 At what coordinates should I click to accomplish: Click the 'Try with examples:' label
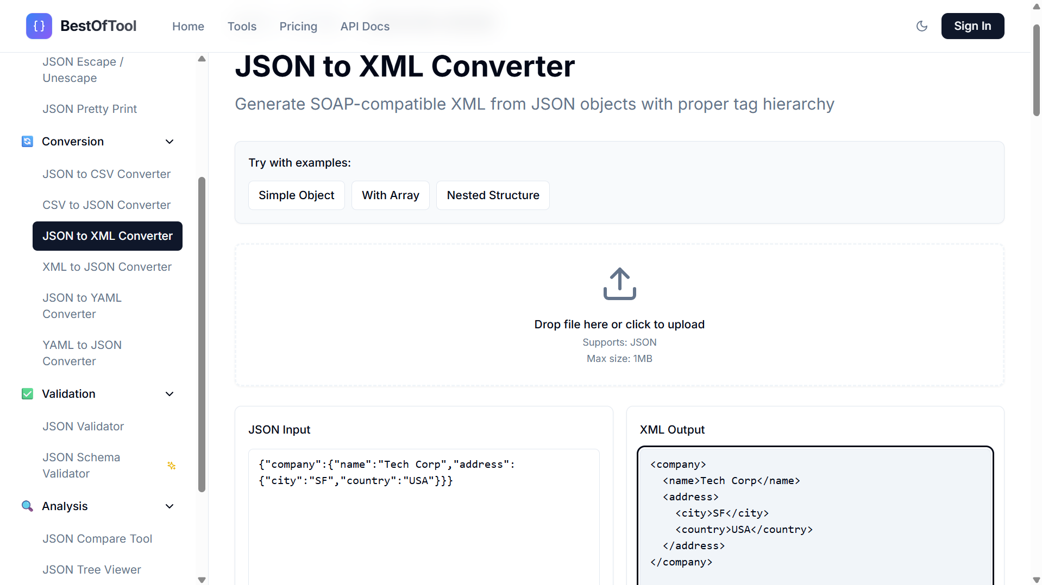tap(299, 163)
